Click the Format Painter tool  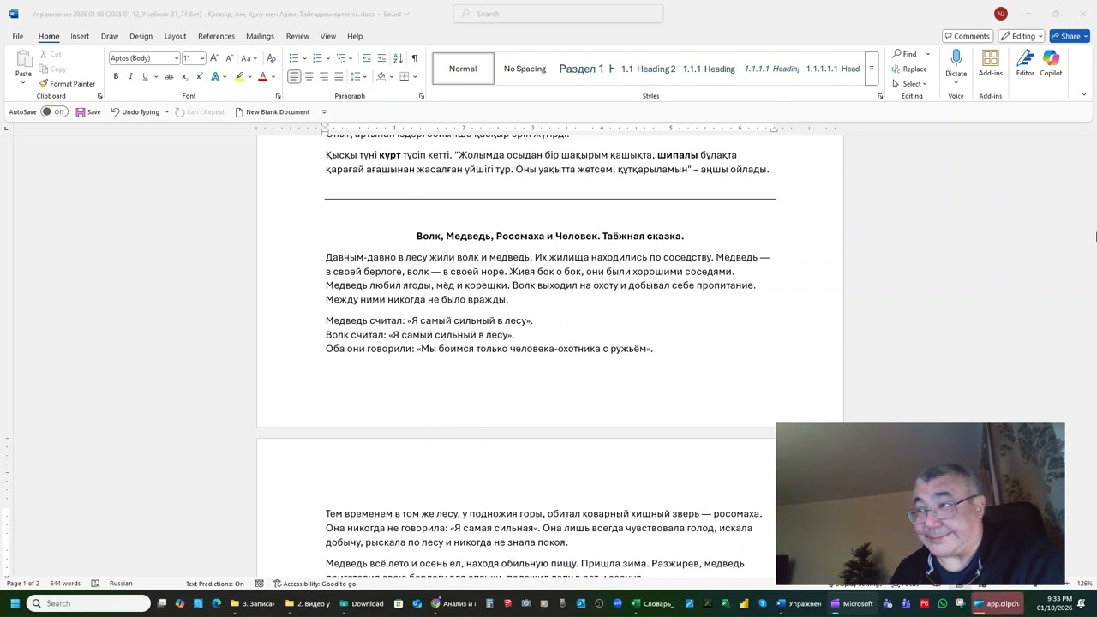pyautogui.click(x=67, y=84)
